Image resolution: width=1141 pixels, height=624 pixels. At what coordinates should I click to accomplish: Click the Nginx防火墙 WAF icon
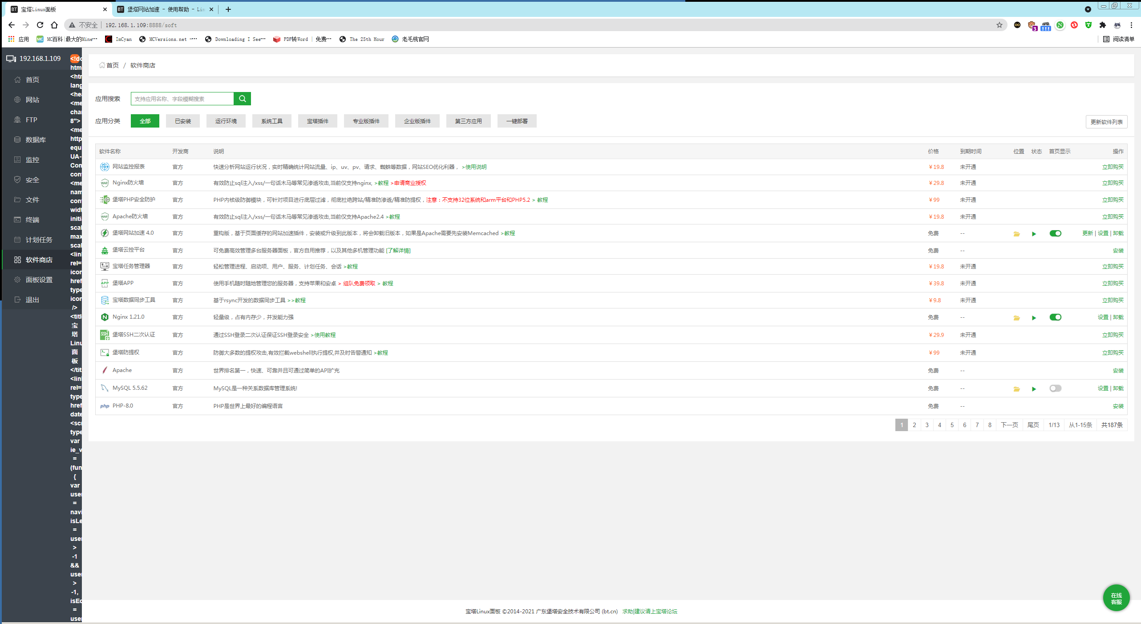(105, 183)
